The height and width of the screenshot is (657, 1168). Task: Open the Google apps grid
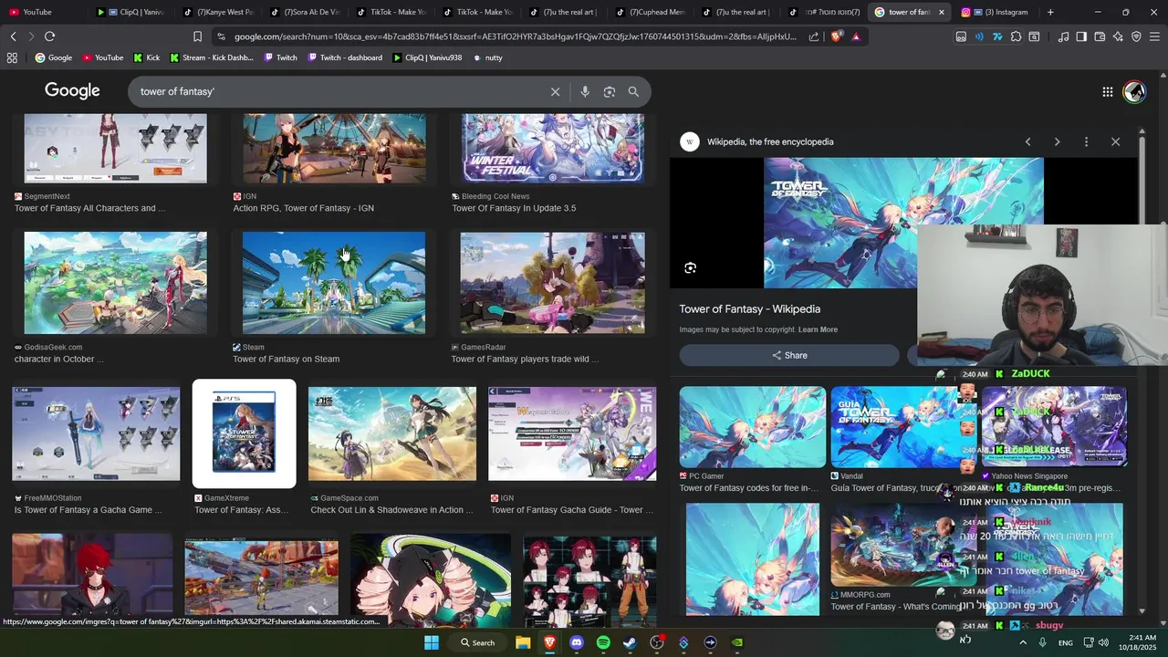point(1107,91)
